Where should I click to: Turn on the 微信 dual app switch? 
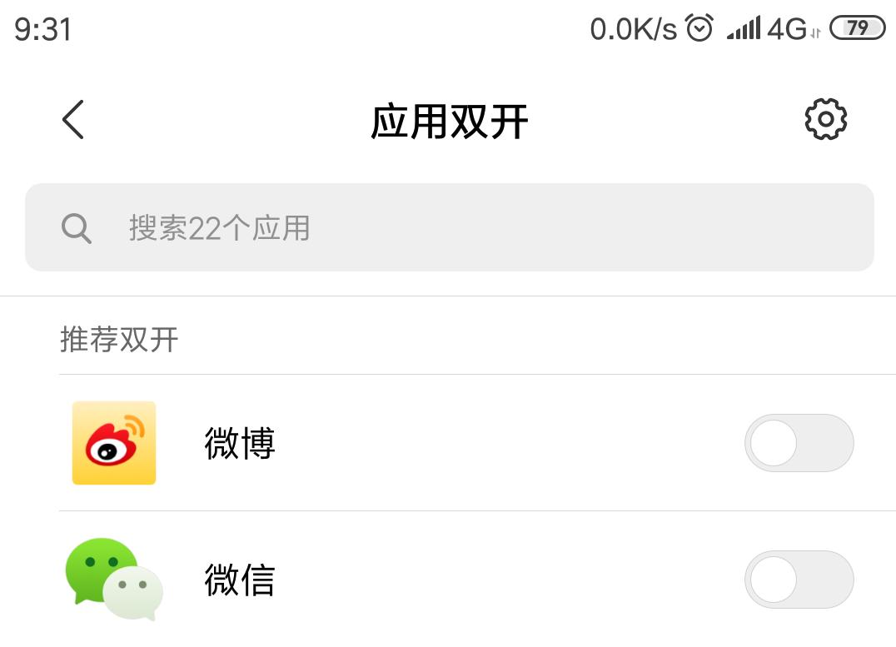pyautogui.click(x=799, y=579)
